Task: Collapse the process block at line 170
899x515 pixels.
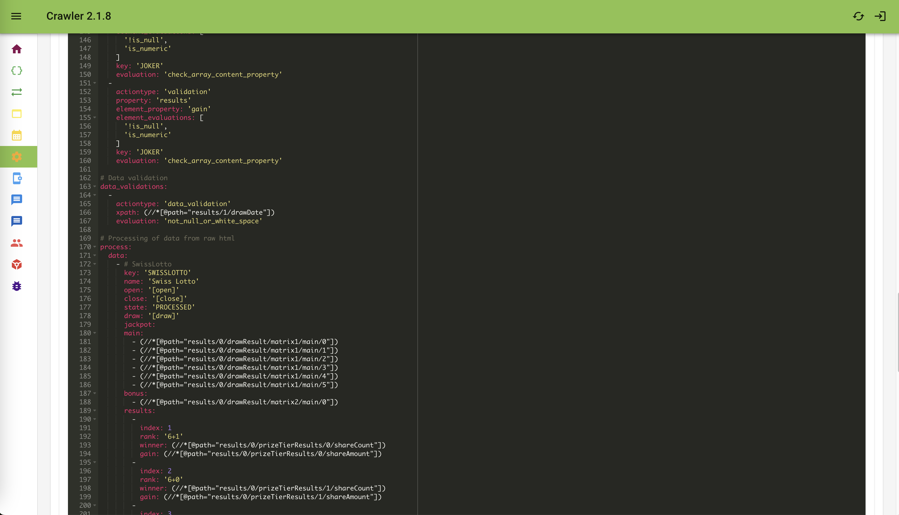Action: coord(95,247)
